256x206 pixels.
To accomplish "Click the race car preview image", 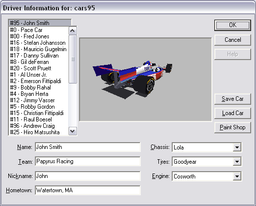I will click(145, 80).
